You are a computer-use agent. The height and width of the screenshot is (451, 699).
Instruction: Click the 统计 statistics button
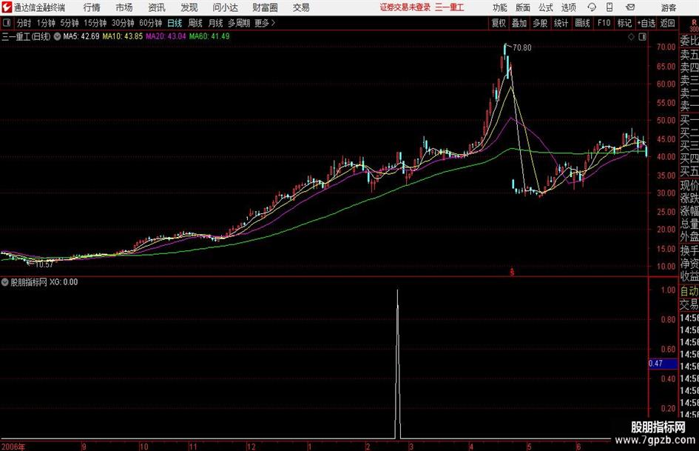(x=561, y=23)
